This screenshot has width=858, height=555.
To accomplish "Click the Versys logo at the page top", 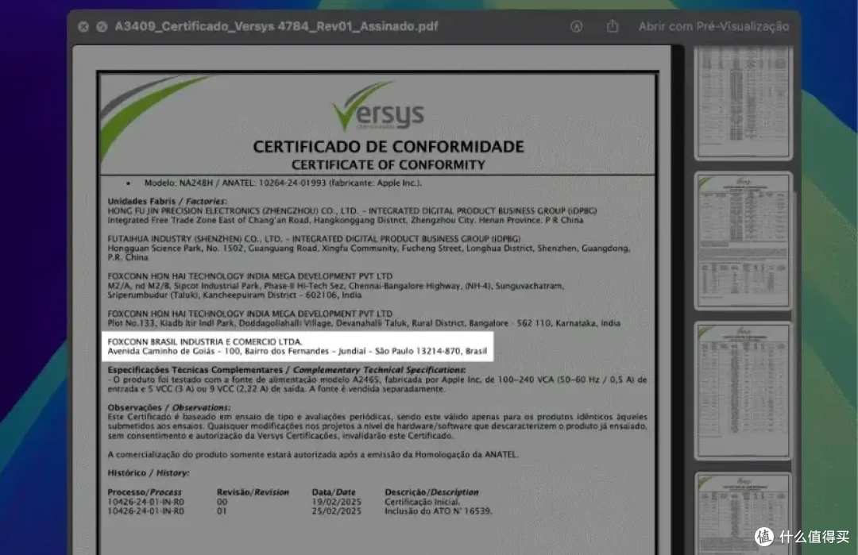I will click(x=378, y=106).
